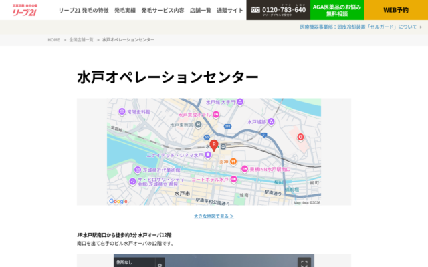Click the 大きな地図で見る link

213,216
